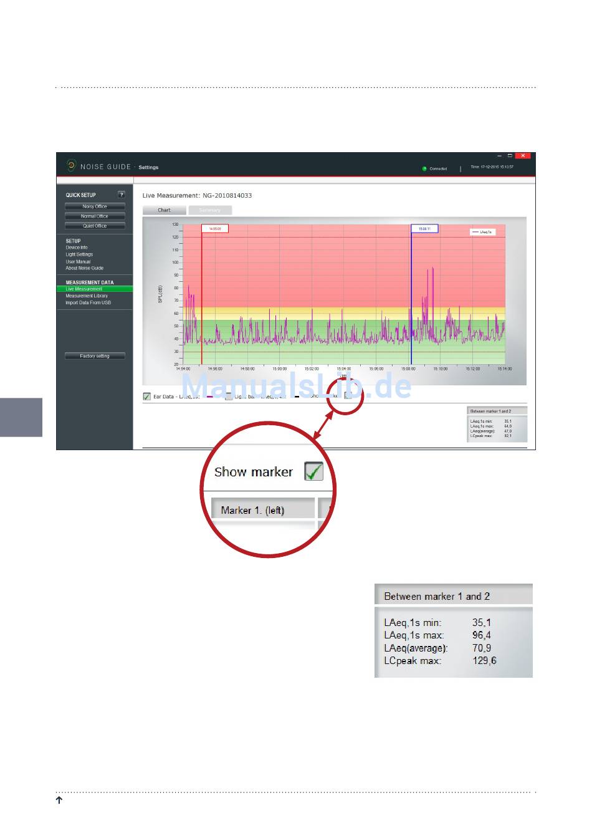Toggle the Light bar LAeq checkbox
592x838 pixels.
[x=229, y=397]
